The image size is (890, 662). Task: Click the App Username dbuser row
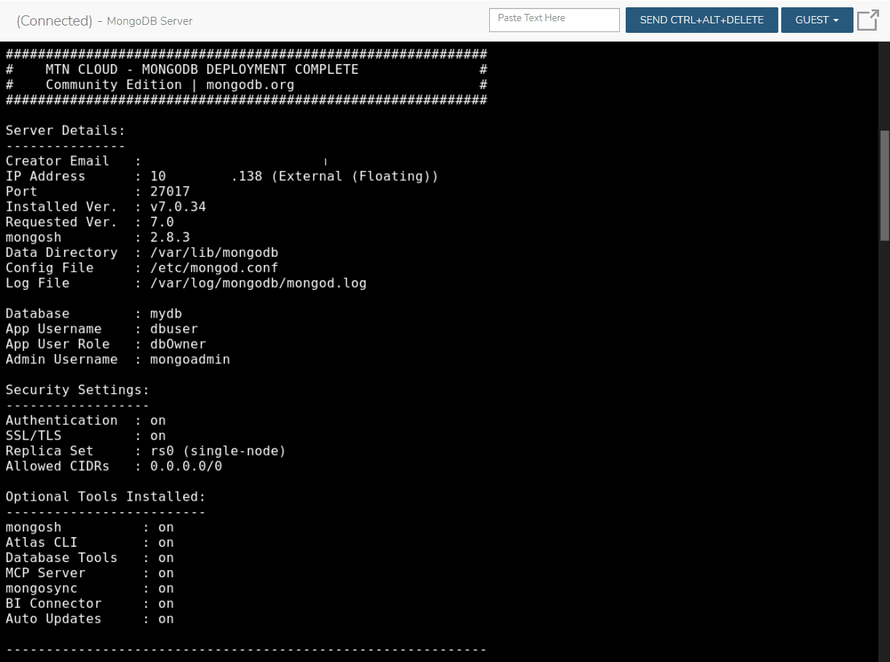coord(102,330)
